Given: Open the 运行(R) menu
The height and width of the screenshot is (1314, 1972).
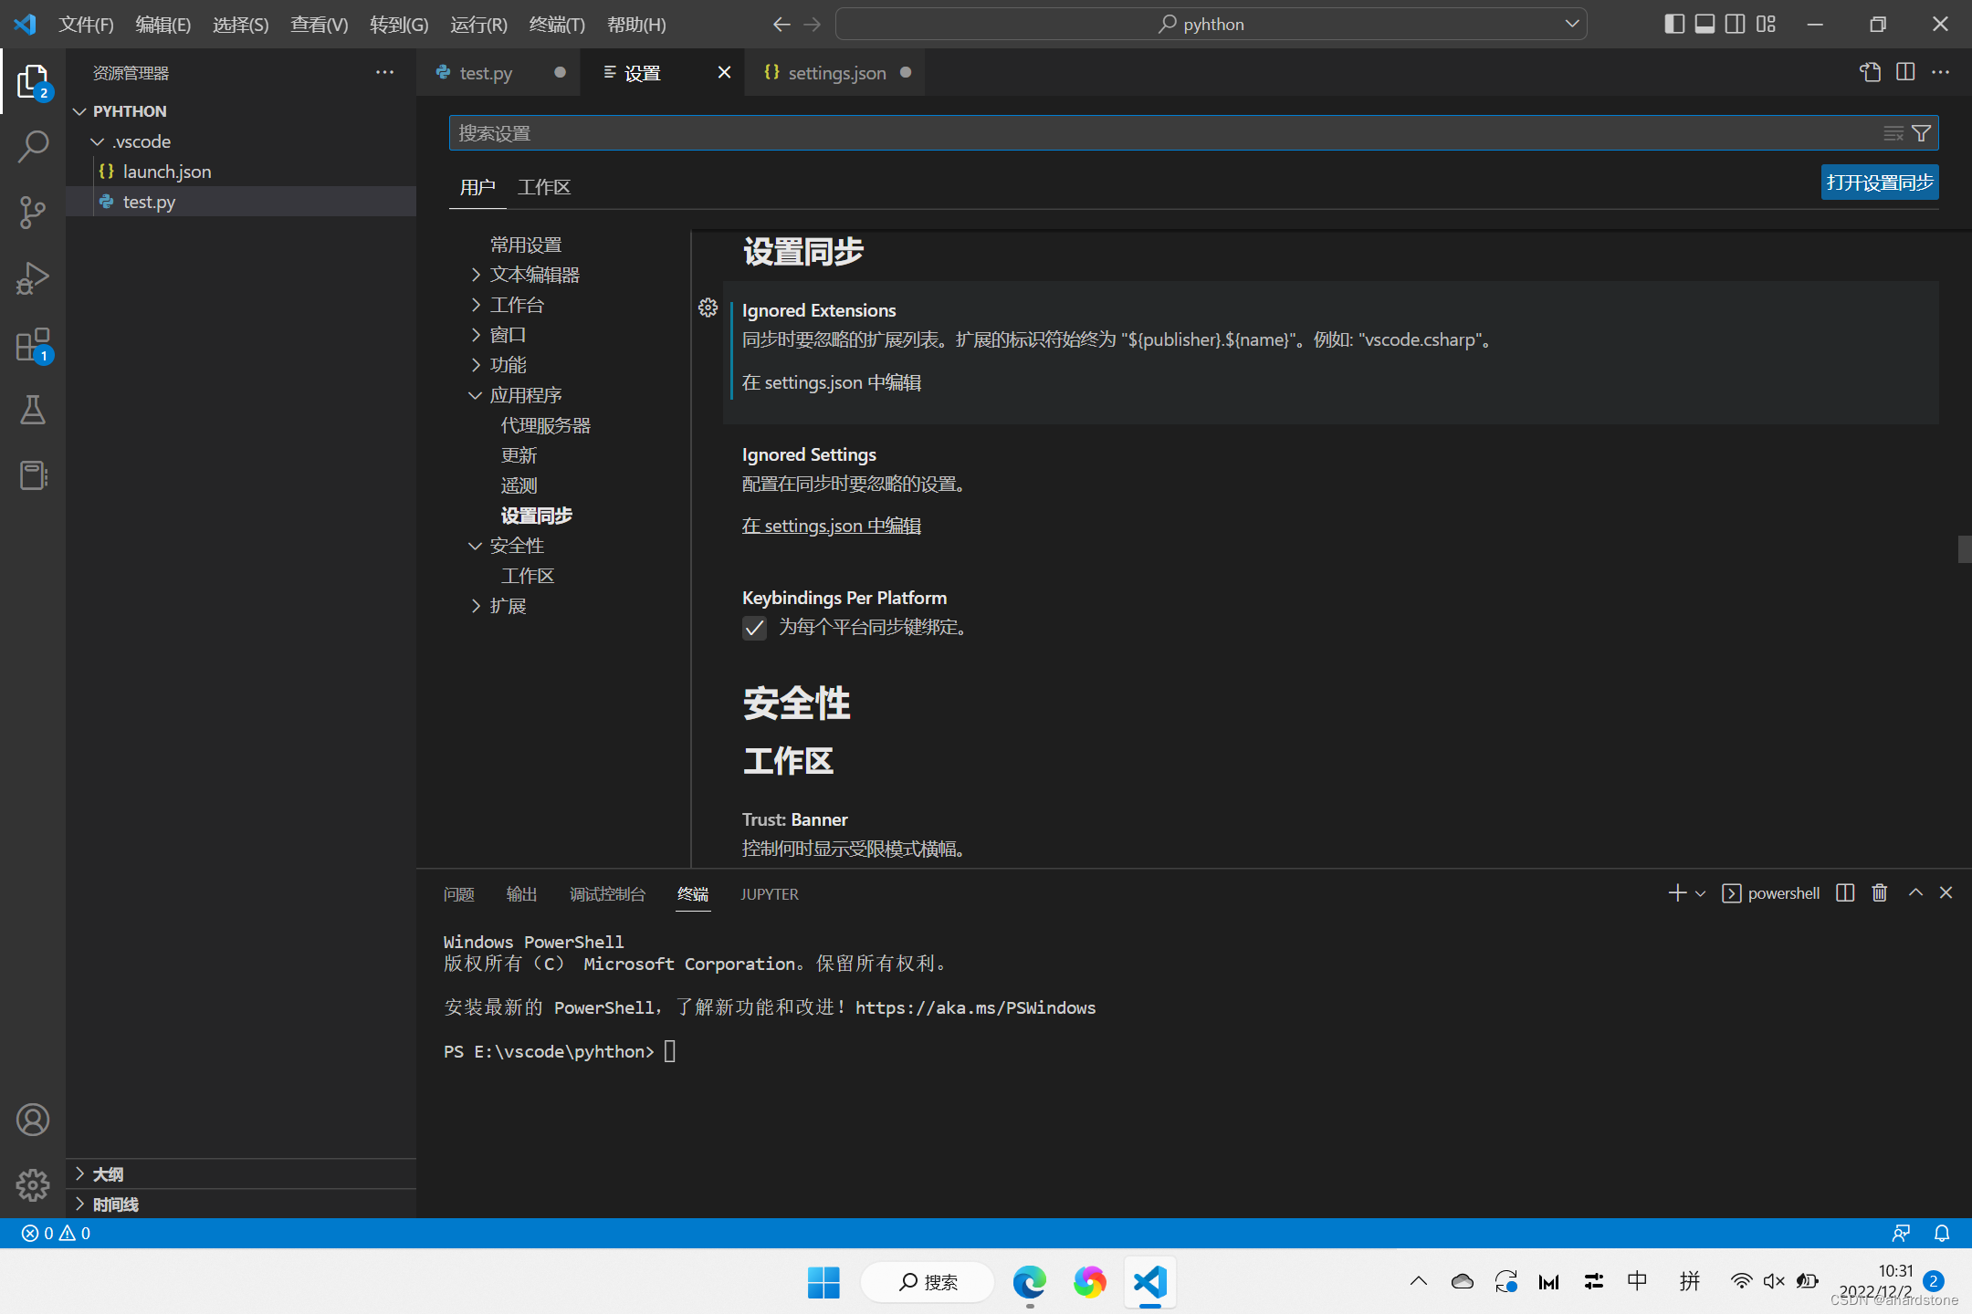Looking at the screenshot, I should click(477, 25).
